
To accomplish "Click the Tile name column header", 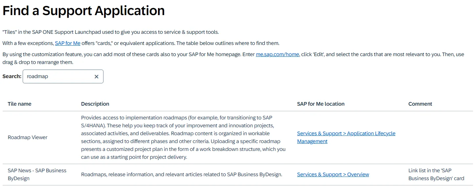I will (x=20, y=104).
